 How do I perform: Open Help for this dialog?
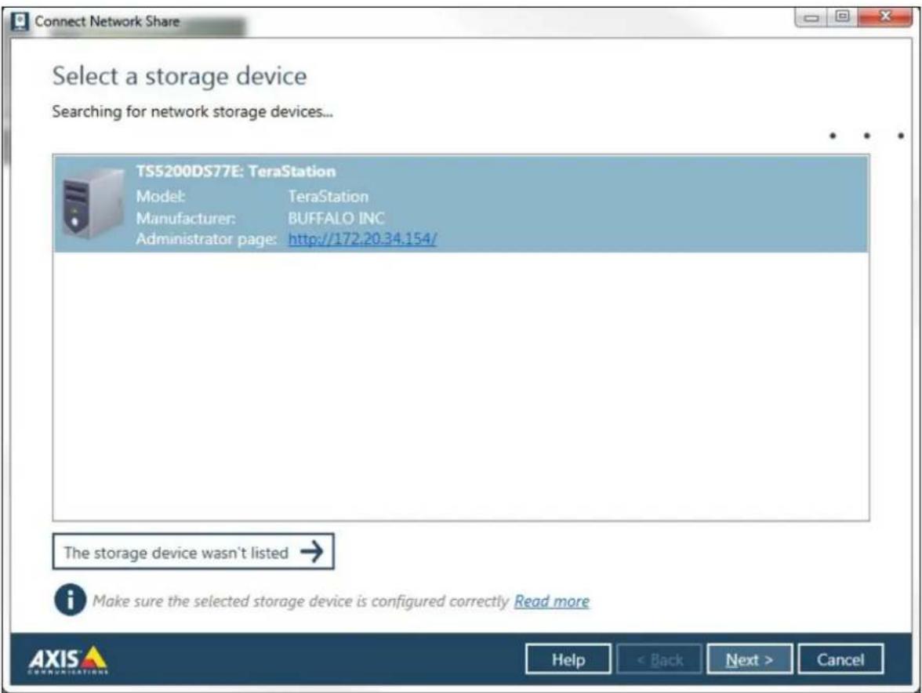(x=568, y=659)
